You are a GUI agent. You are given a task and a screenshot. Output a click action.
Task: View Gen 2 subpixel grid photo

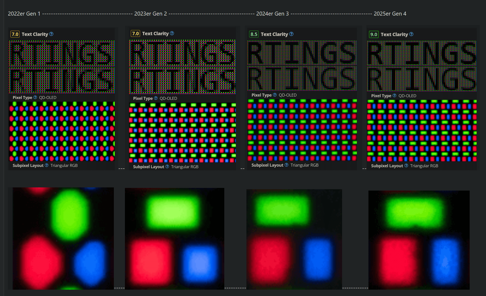point(182,133)
